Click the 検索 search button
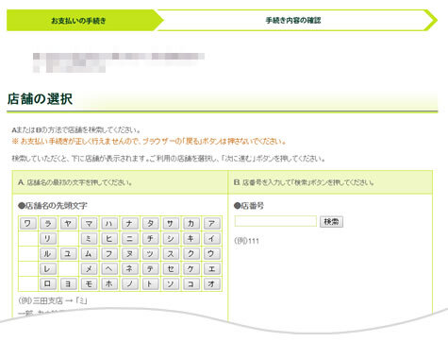Viewport: 448px width, 359px height. [x=331, y=222]
